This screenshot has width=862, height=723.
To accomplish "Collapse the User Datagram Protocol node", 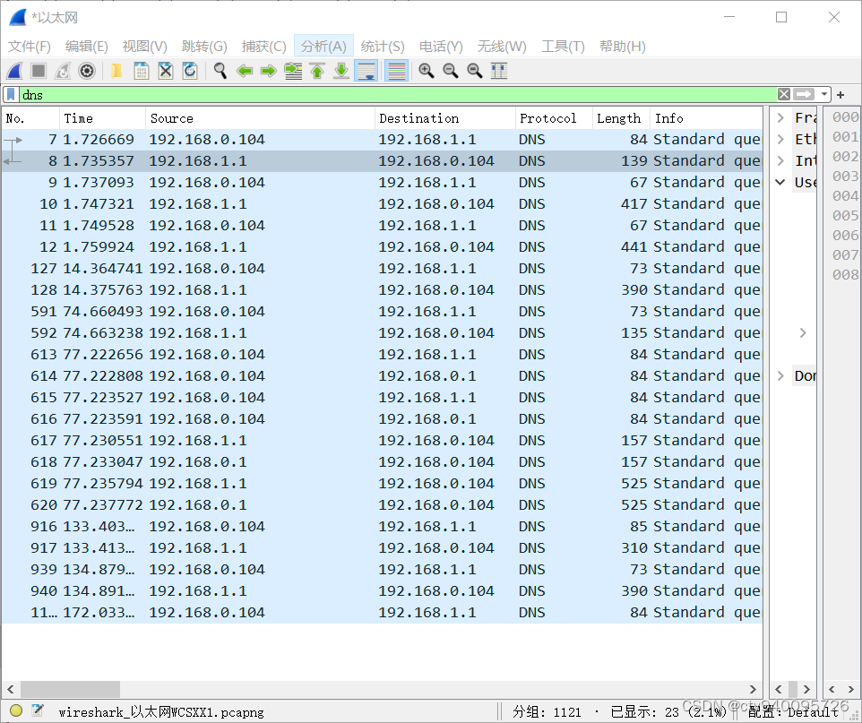I will point(780,182).
